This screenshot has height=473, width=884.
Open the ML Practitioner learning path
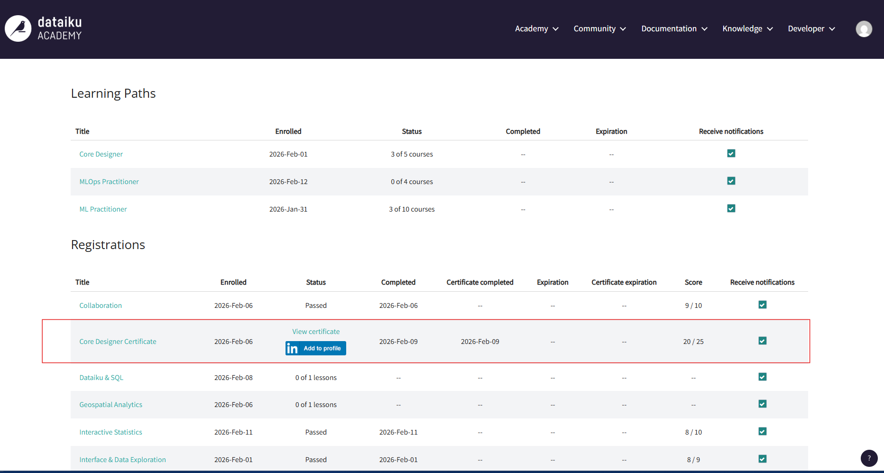(x=103, y=209)
